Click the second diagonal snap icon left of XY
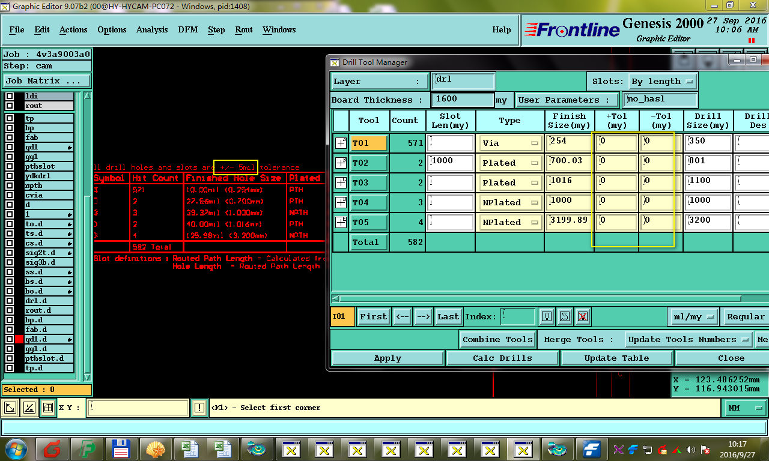This screenshot has height=461, width=769. [29, 408]
